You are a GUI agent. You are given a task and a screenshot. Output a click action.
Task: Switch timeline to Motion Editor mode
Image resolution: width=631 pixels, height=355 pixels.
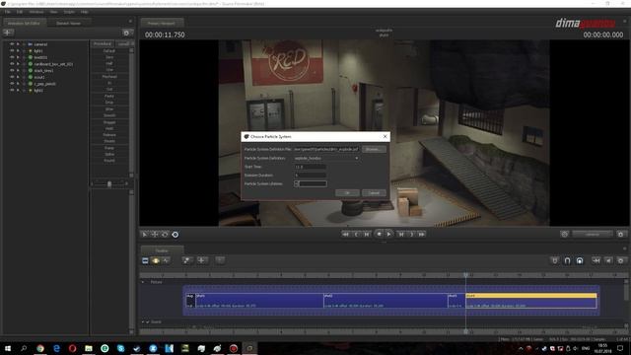(156, 260)
